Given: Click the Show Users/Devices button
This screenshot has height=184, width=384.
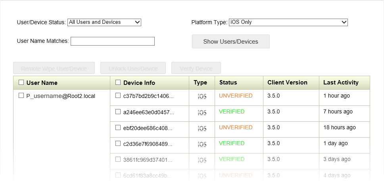Looking at the screenshot, I should coord(230,42).
